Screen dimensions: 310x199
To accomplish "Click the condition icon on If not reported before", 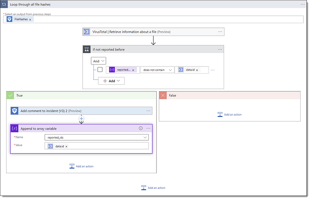I will coord(87,49).
